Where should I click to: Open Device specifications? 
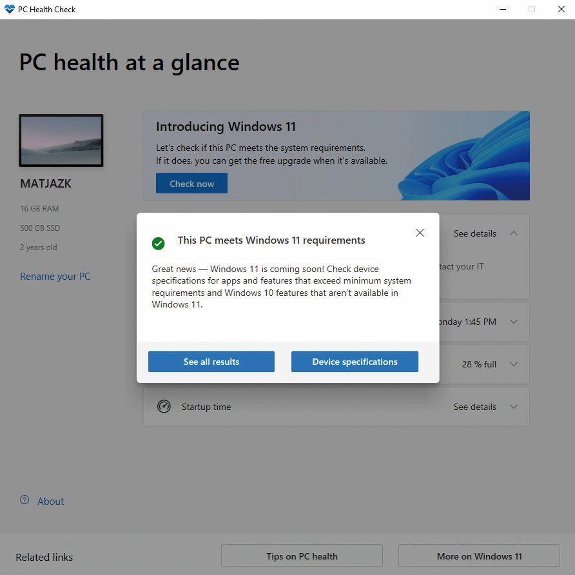click(355, 362)
